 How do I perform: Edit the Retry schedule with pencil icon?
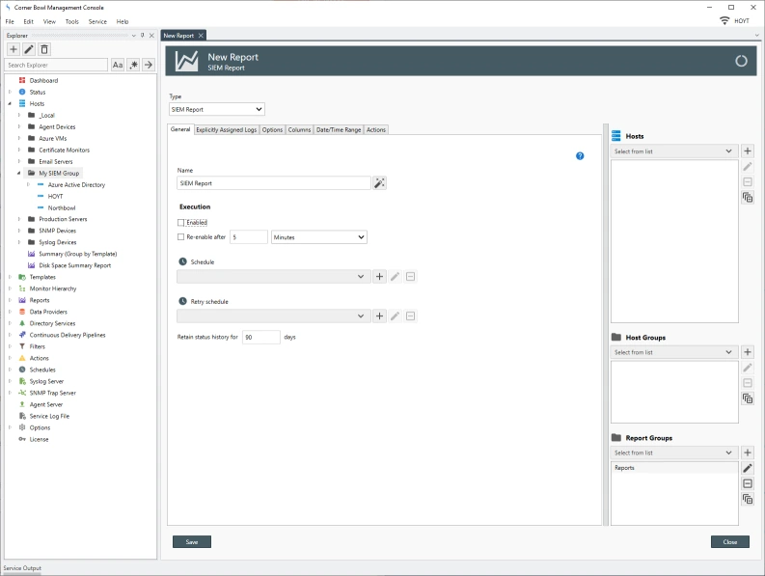[395, 315]
